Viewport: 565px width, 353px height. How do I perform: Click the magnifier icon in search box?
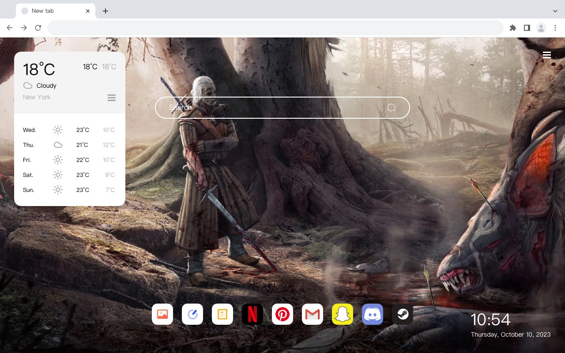[392, 108]
